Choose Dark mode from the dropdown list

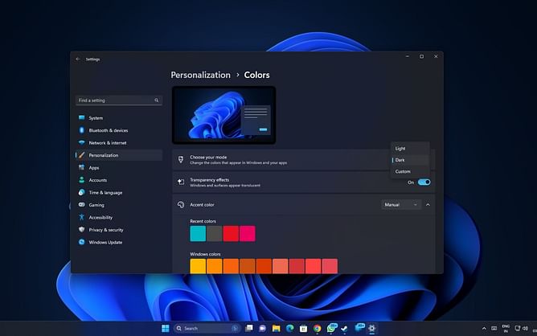(x=410, y=160)
